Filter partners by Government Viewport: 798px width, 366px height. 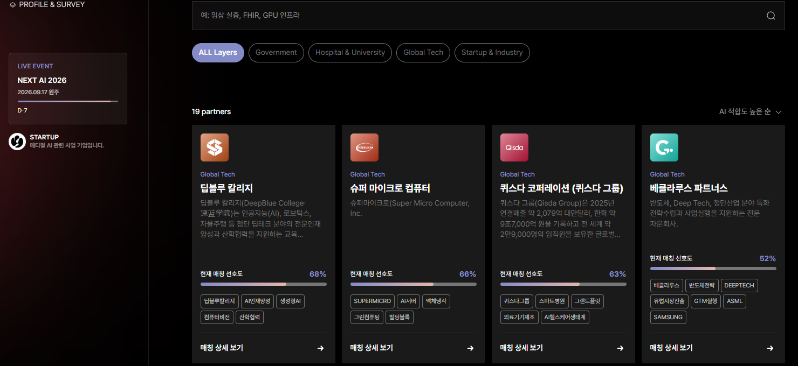pyautogui.click(x=276, y=53)
